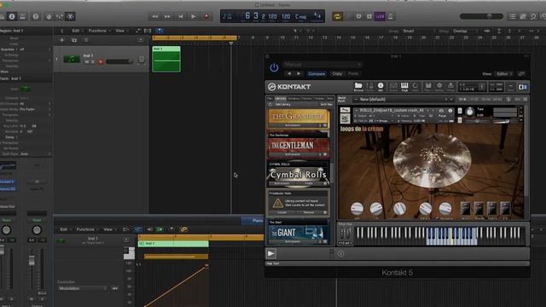The image size is (546, 307).
Task: Open the Kontakt Options gear icon
Action: [x=439, y=87]
